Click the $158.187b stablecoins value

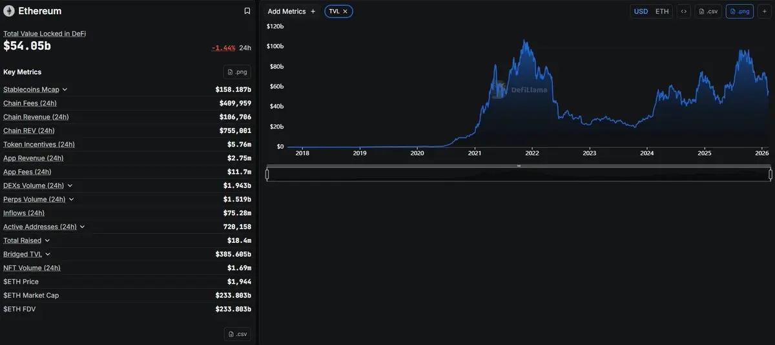233,90
